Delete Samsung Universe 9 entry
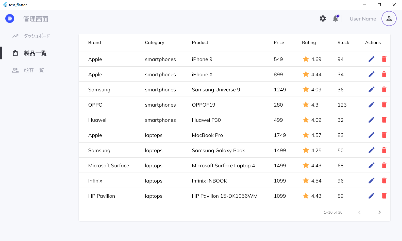 pos(384,89)
